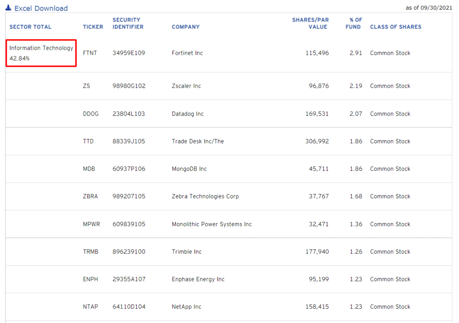The image size is (459, 323).
Task: Click the SECURITY IDENTIFIER column header
Action: (x=128, y=23)
